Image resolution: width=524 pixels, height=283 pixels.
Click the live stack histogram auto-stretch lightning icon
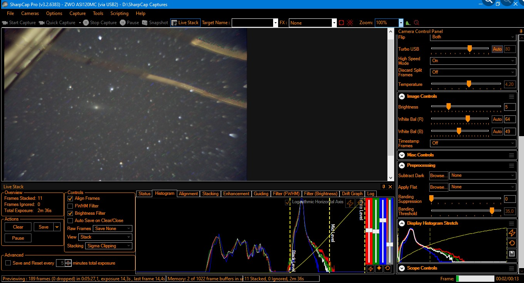tap(349, 203)
